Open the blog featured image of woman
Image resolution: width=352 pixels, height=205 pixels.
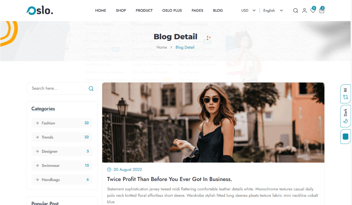pos(213,122)
